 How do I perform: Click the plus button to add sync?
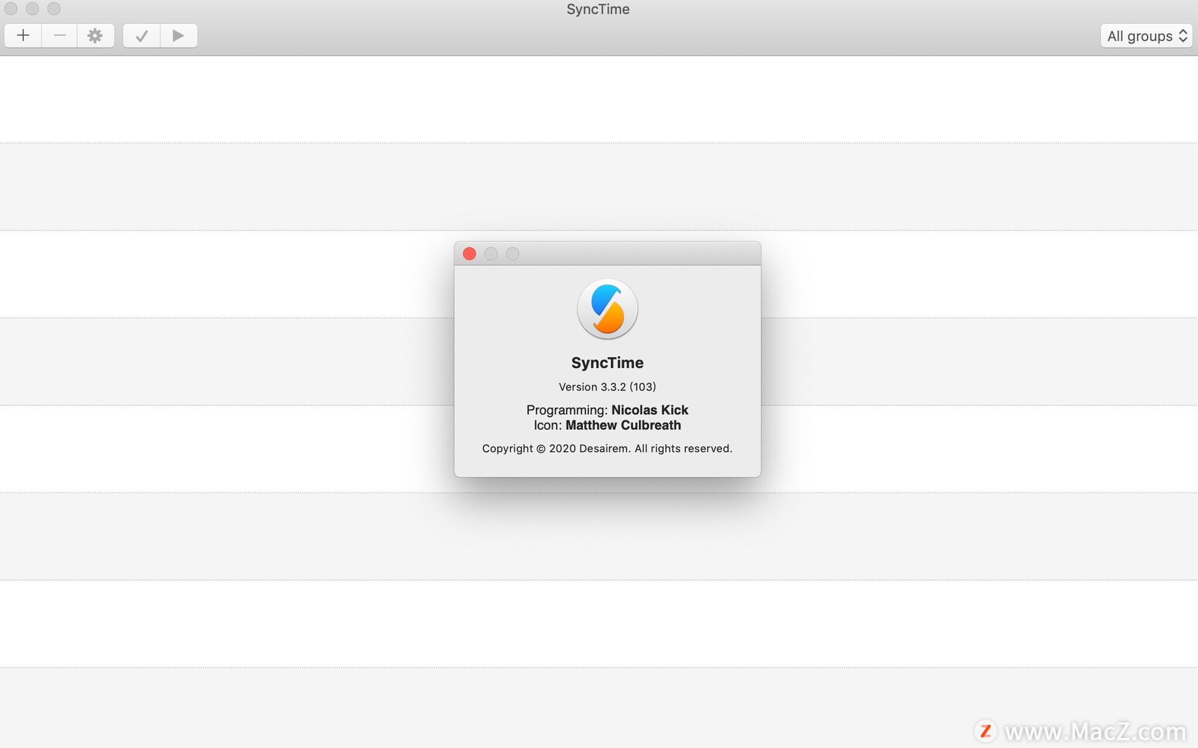(23, 36)
